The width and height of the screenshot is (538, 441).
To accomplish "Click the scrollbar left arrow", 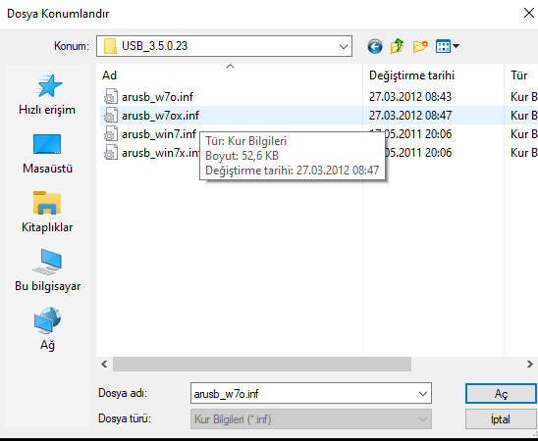I will 104,364.
